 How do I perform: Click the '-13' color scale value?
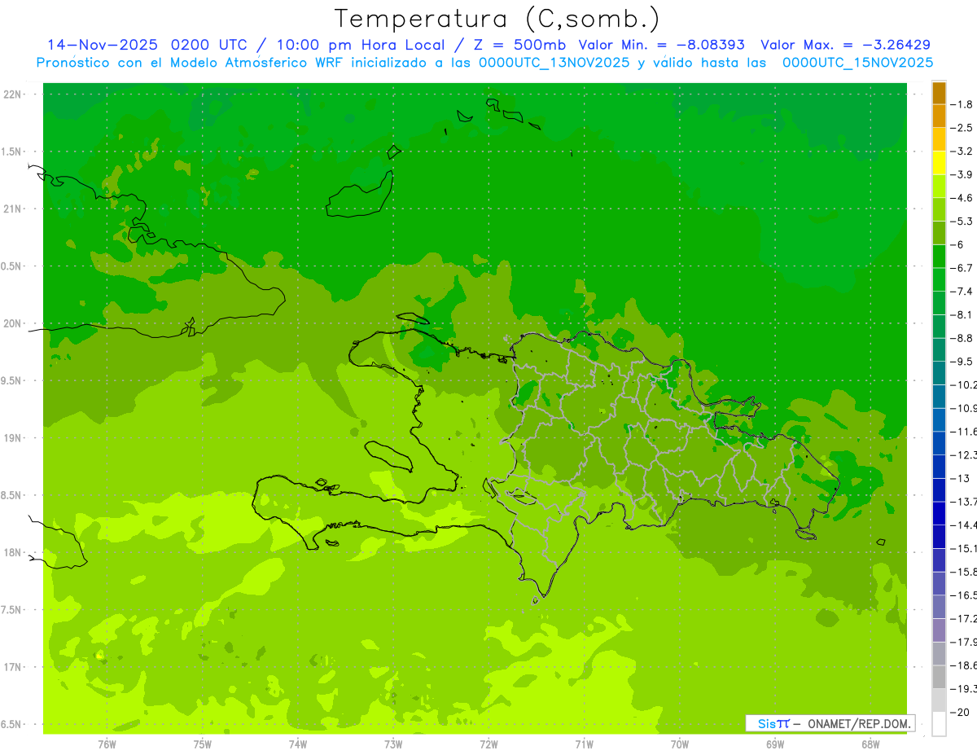pyautogui.click(x=960, y=478)
